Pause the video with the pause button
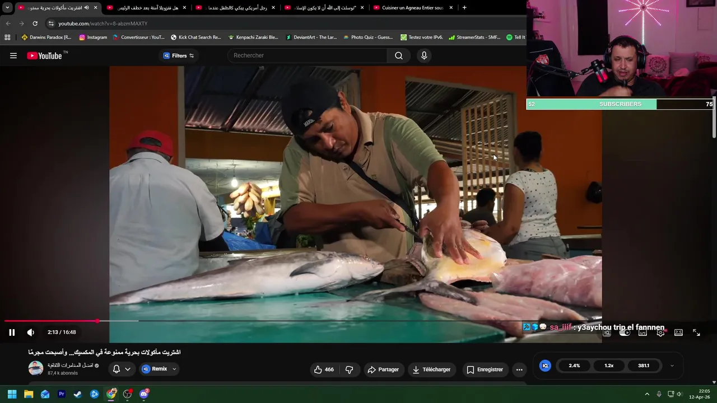The image size is (717, 403). pos(12,332)
